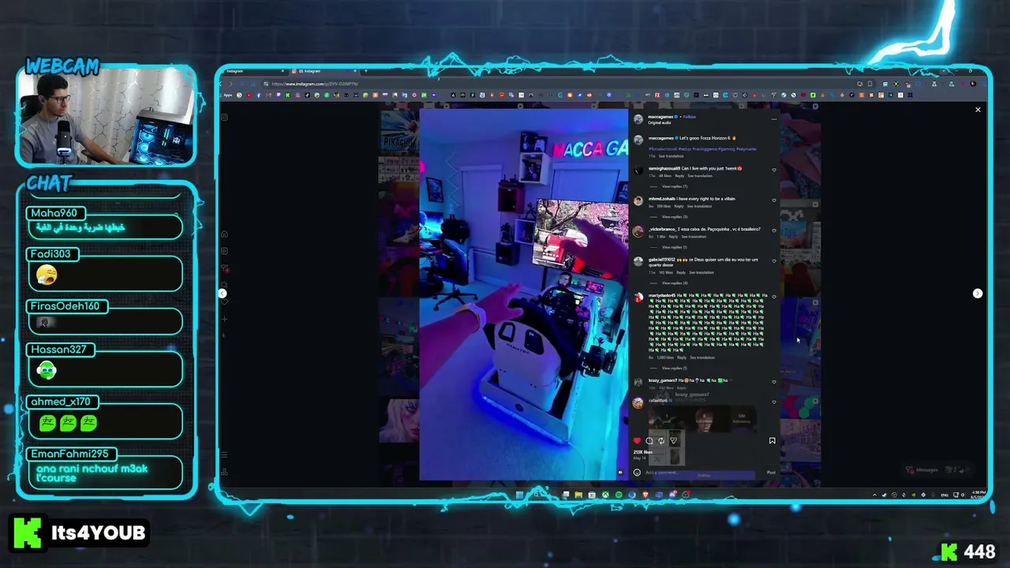Open the three-dot options menu of the post

(x=774, y=119)
